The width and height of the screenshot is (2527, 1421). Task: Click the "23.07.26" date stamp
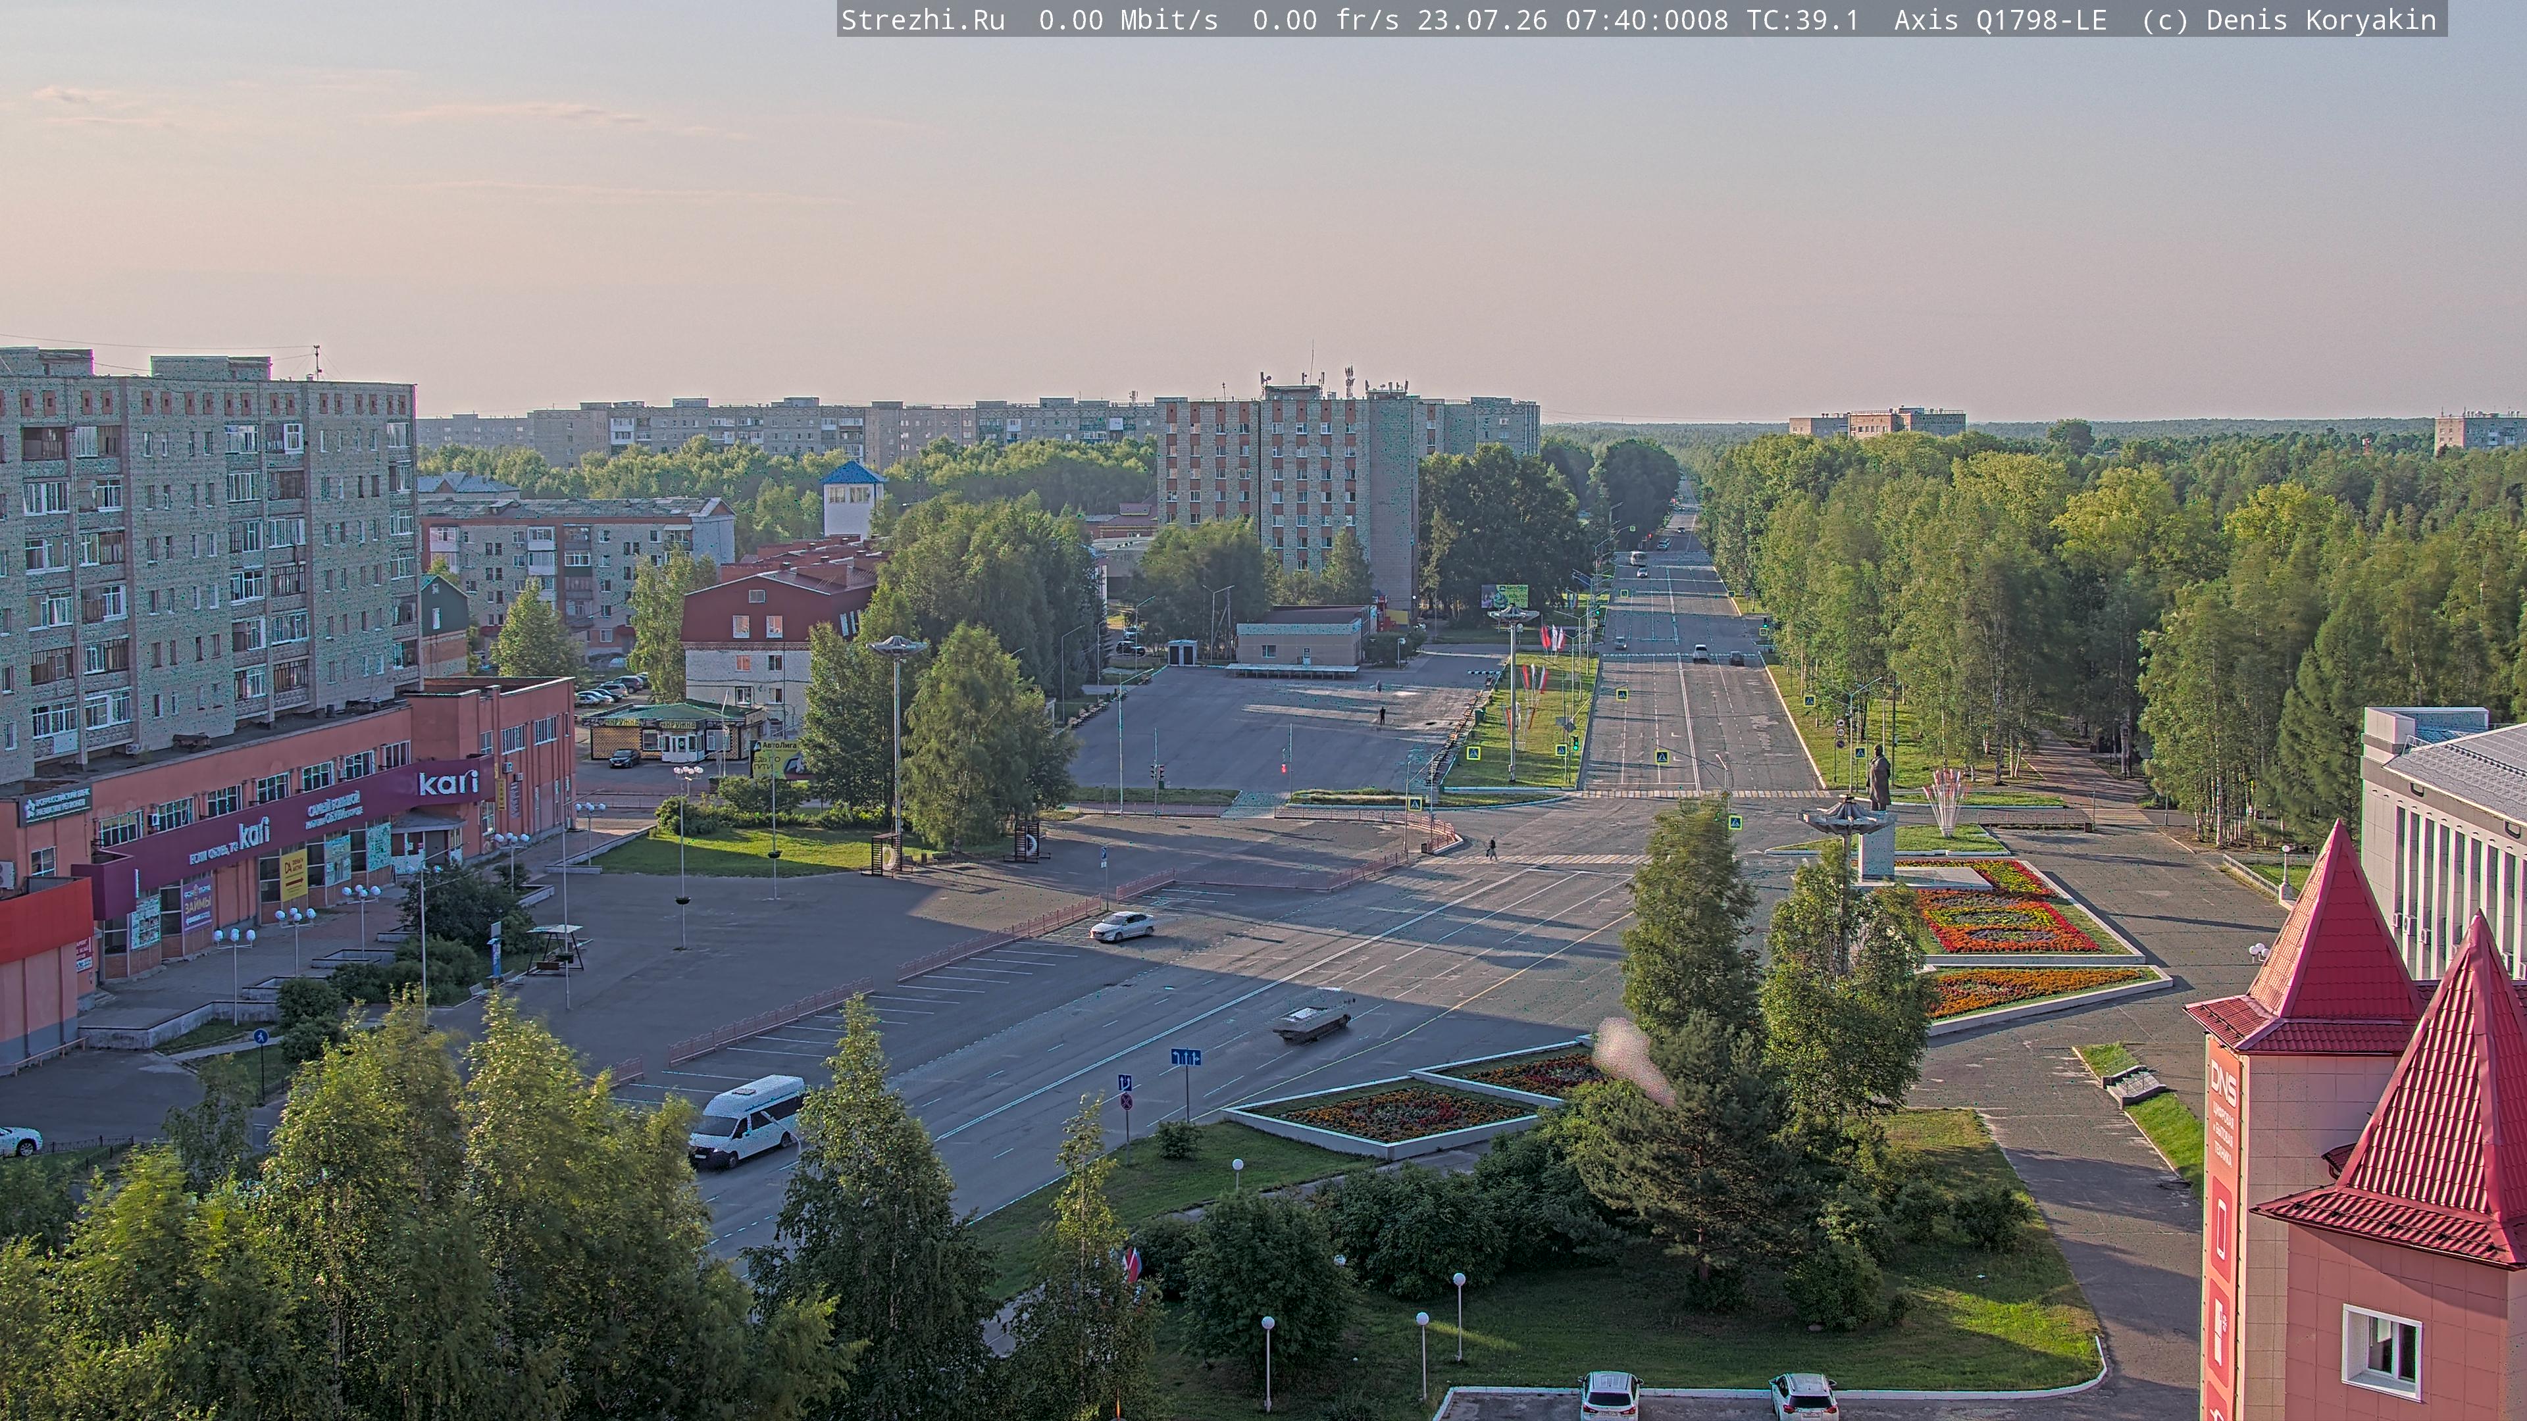(1482, 20)
